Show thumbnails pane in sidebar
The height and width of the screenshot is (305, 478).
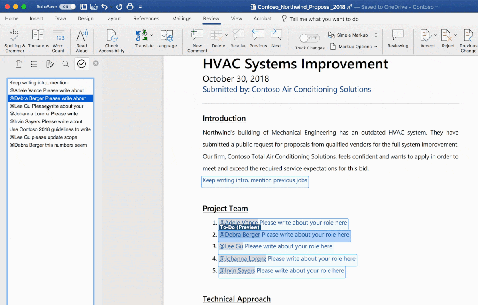(19, 64)
